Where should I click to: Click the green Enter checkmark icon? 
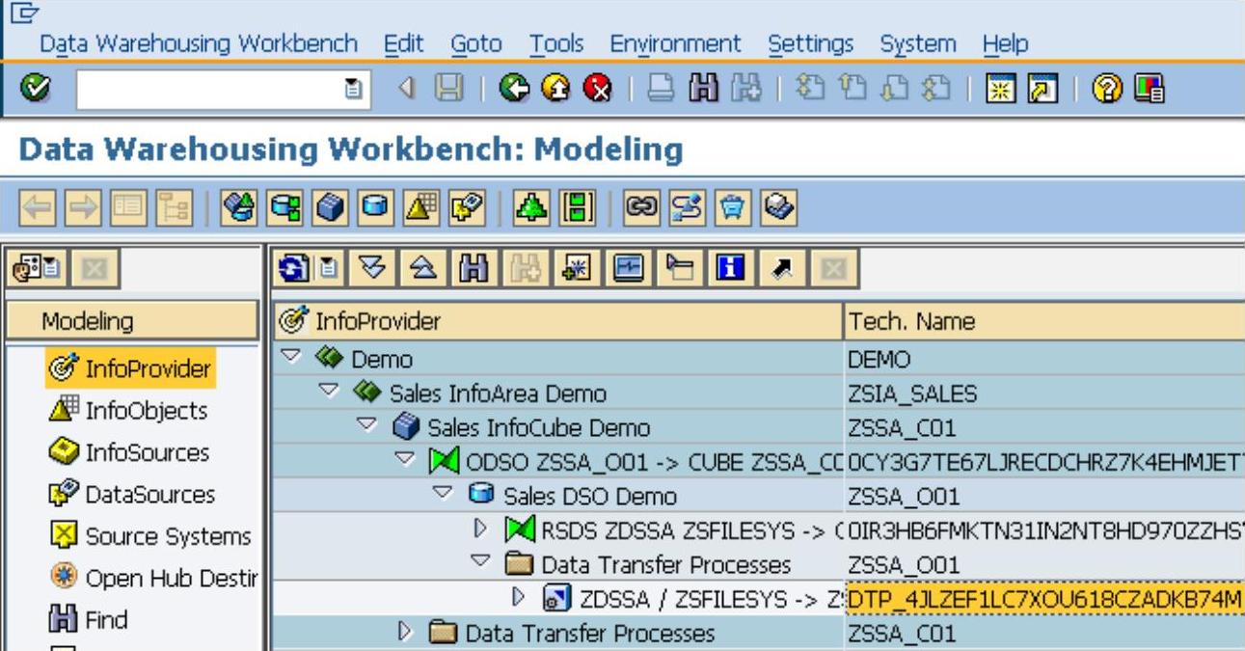(35, 89)
